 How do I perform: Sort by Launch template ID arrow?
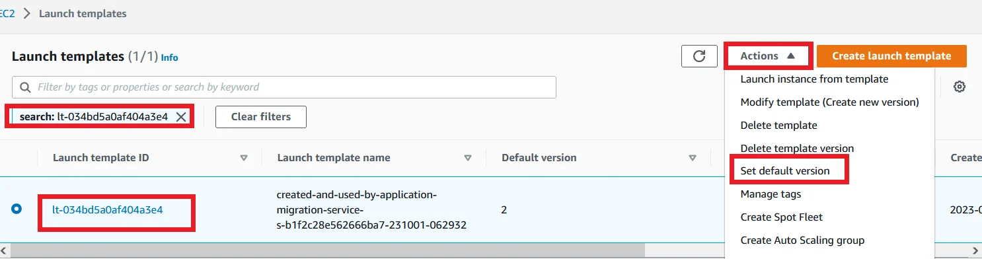[244, 158]
